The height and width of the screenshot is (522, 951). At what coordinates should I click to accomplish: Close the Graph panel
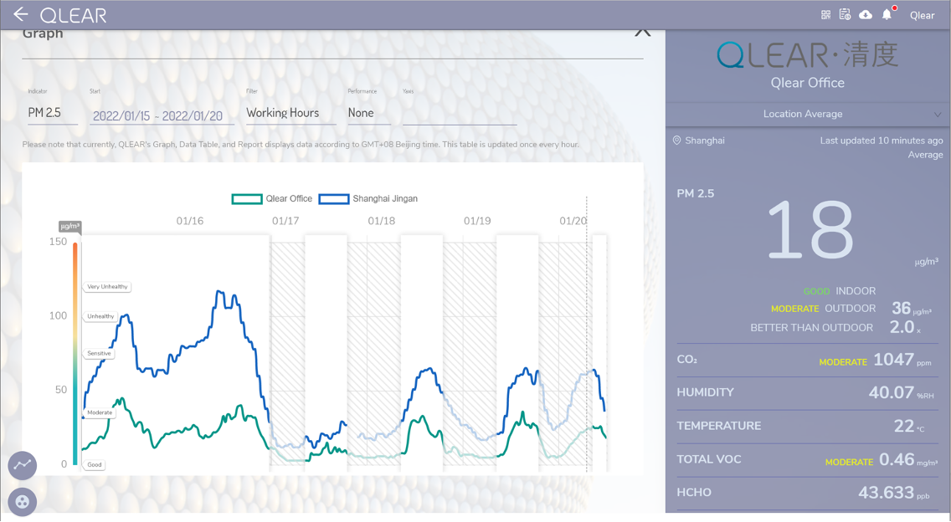pos(642,32)
